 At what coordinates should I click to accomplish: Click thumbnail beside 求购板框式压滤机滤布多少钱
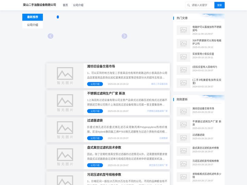pos(183,177)
